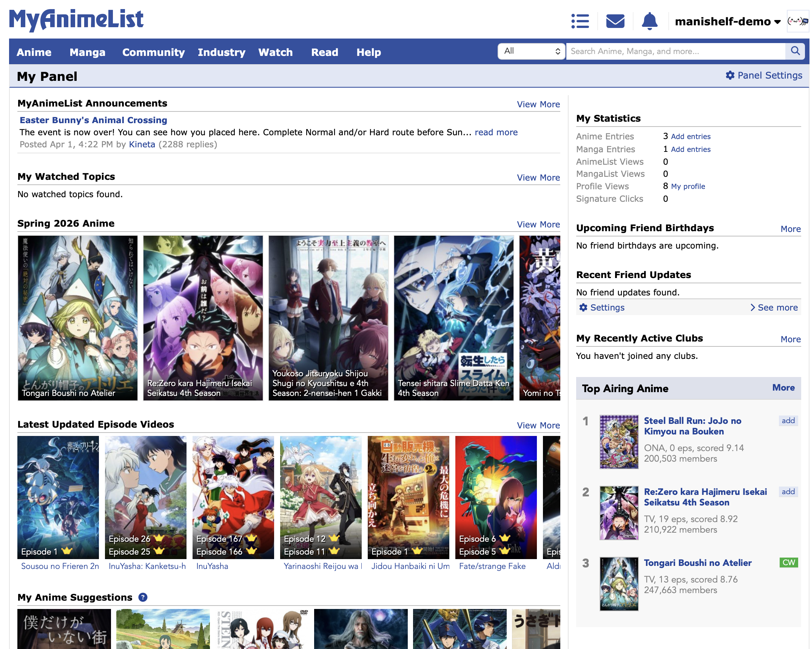The image size is (811, 649).
Task: Open Tongari Boushi no Atelier Top Airing title
Action: (698, 563)
